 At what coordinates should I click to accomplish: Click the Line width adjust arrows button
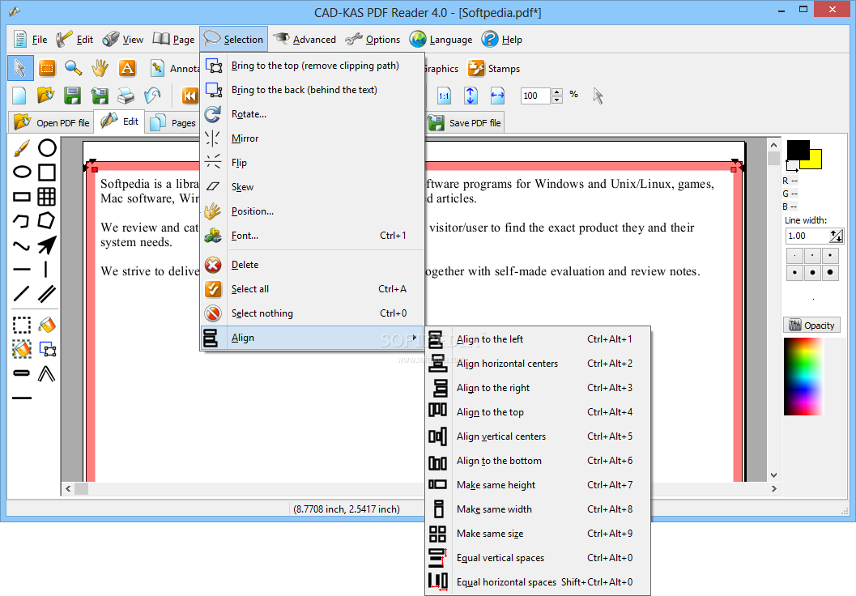pyautogui.click(x=837, y=236)
